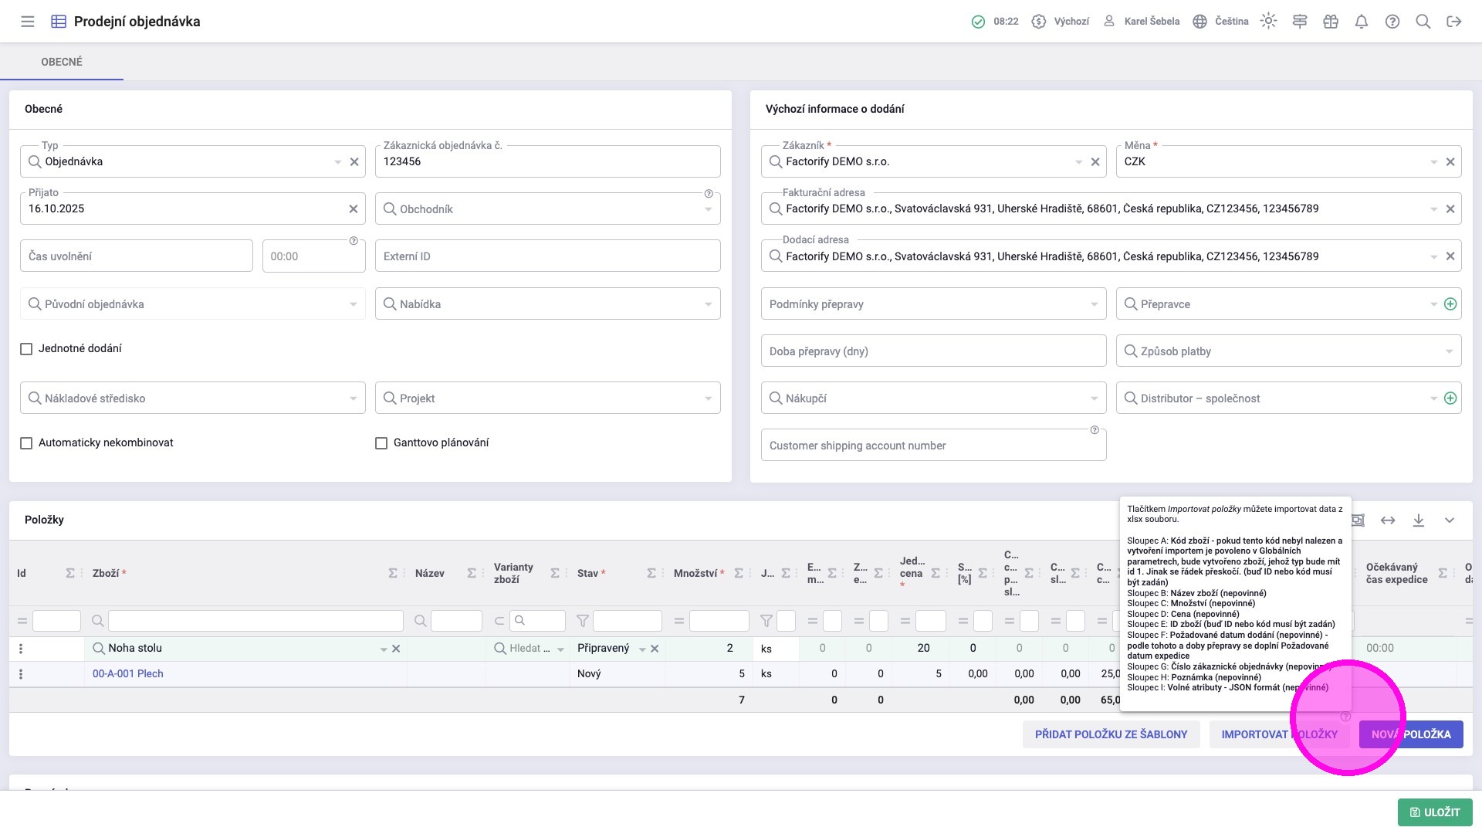Collapse the Položky section chevron
Viewport: 1482px width, 834px height.
pos(1450,520)
